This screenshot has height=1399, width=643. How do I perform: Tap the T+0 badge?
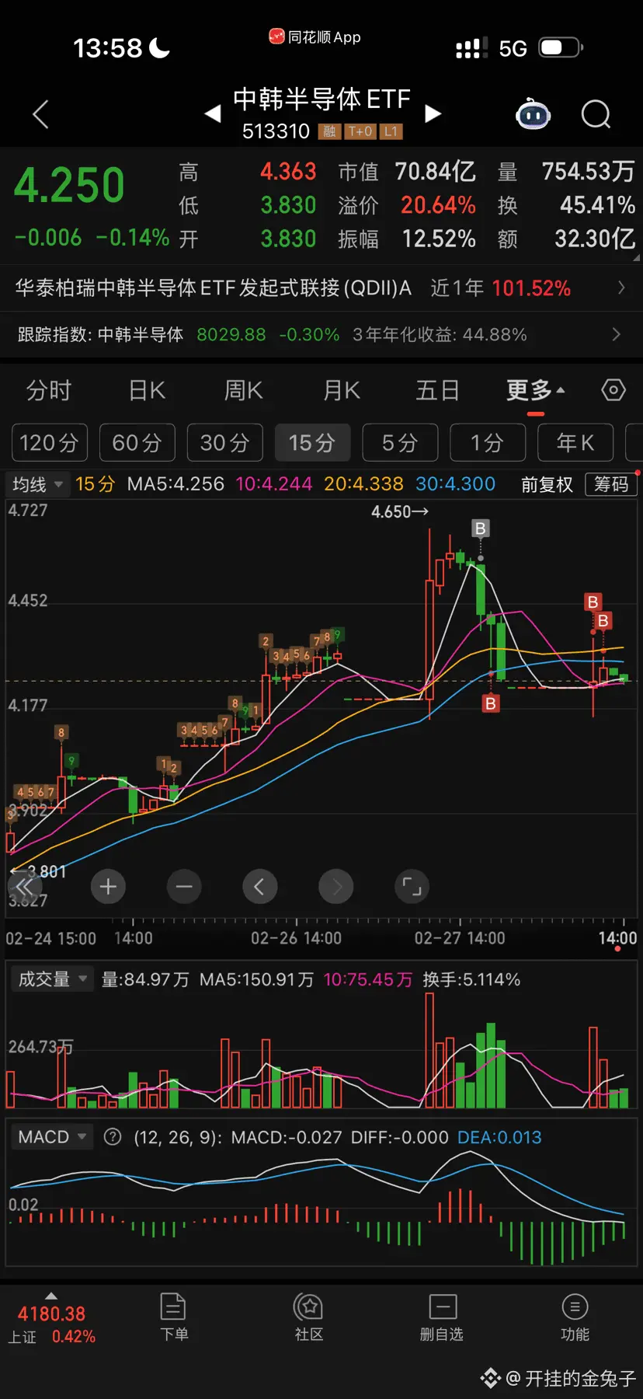360,131
